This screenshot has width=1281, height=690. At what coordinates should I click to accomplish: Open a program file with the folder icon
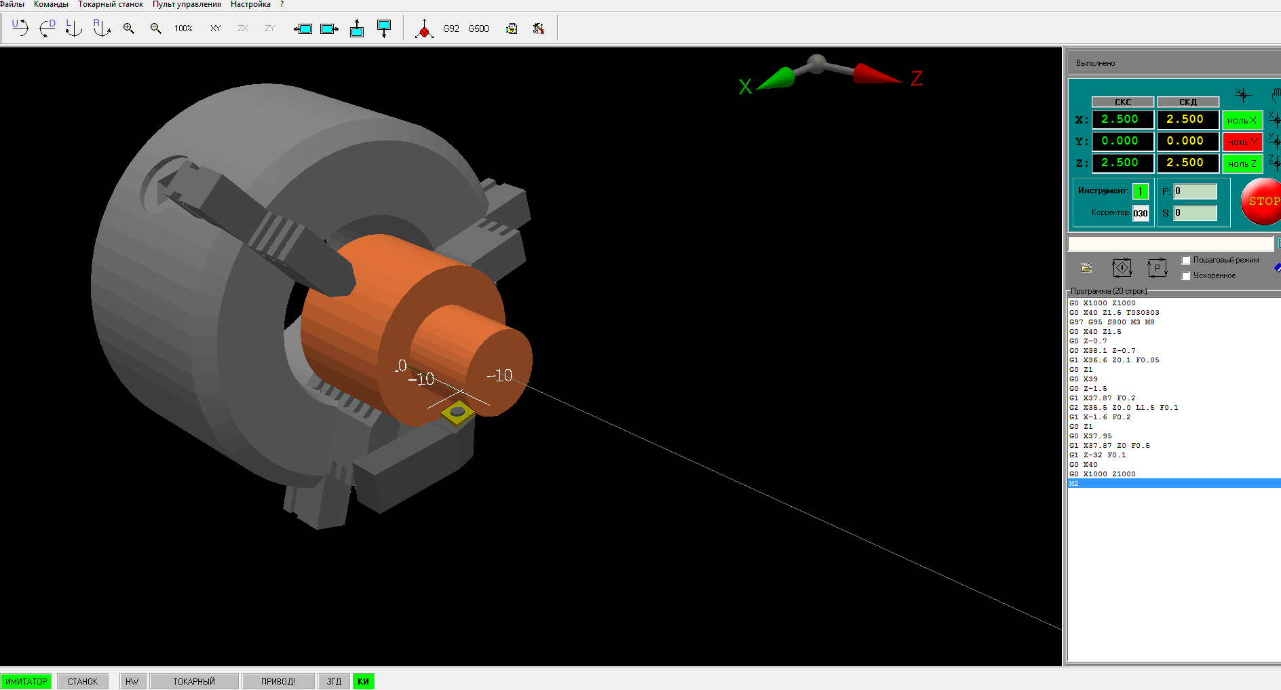pos(1087,268)
